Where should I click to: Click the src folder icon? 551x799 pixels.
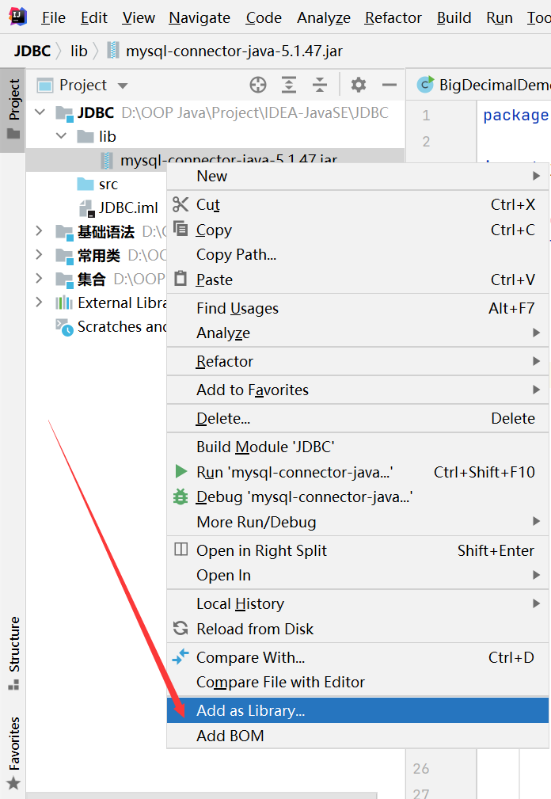tap(85, 184)
